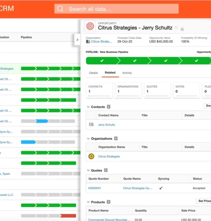Open the Citrus Strate... organization link in header
211x221 pixels.
tap(101, 41)
